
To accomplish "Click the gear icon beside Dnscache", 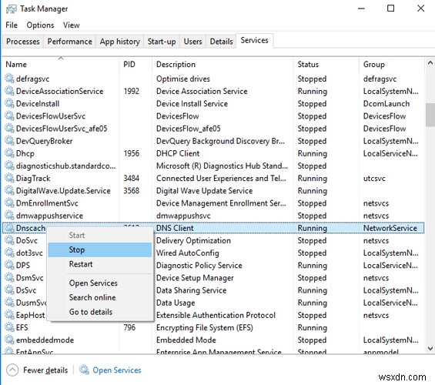I will [x=9, y=228].
